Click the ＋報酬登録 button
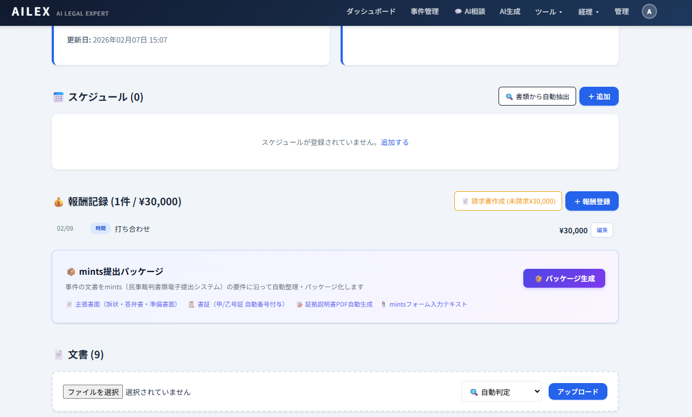 592,201
